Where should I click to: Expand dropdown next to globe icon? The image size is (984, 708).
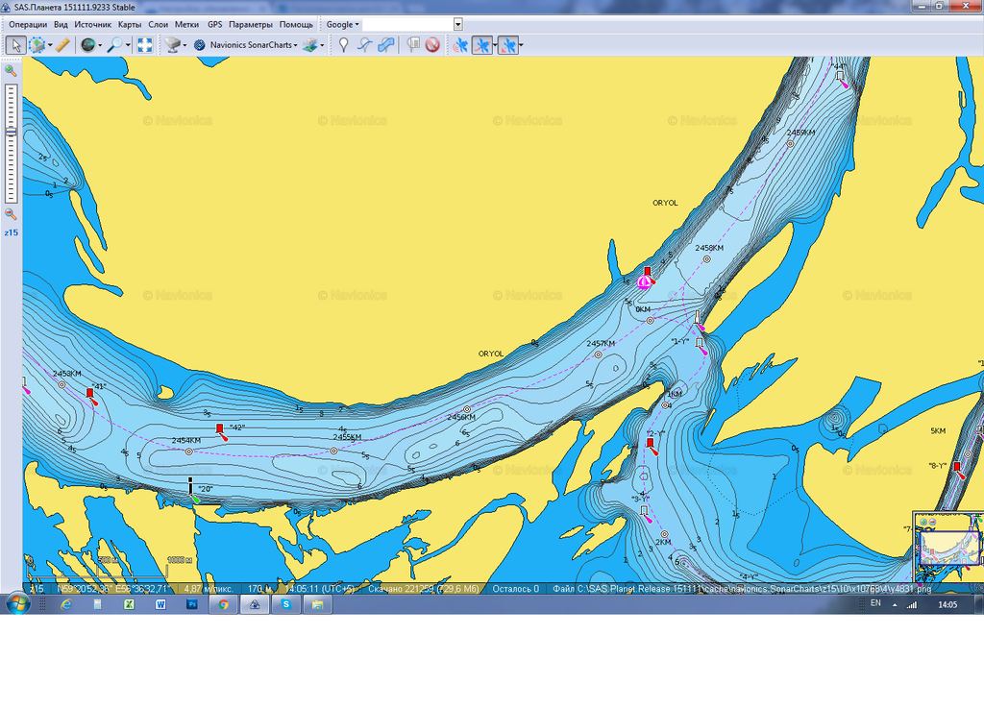pyautogui.click(x=100, y=45)
